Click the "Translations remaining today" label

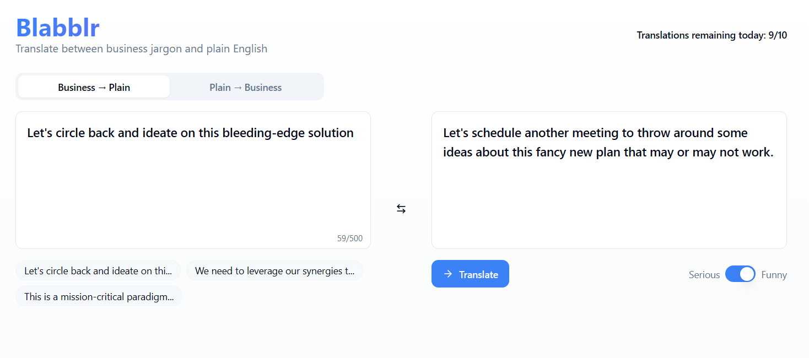click(x=701, y=35)
